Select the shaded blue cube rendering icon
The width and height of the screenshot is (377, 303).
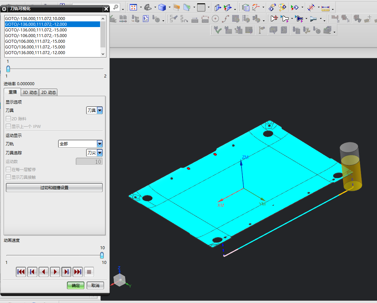tap(162, 7)
